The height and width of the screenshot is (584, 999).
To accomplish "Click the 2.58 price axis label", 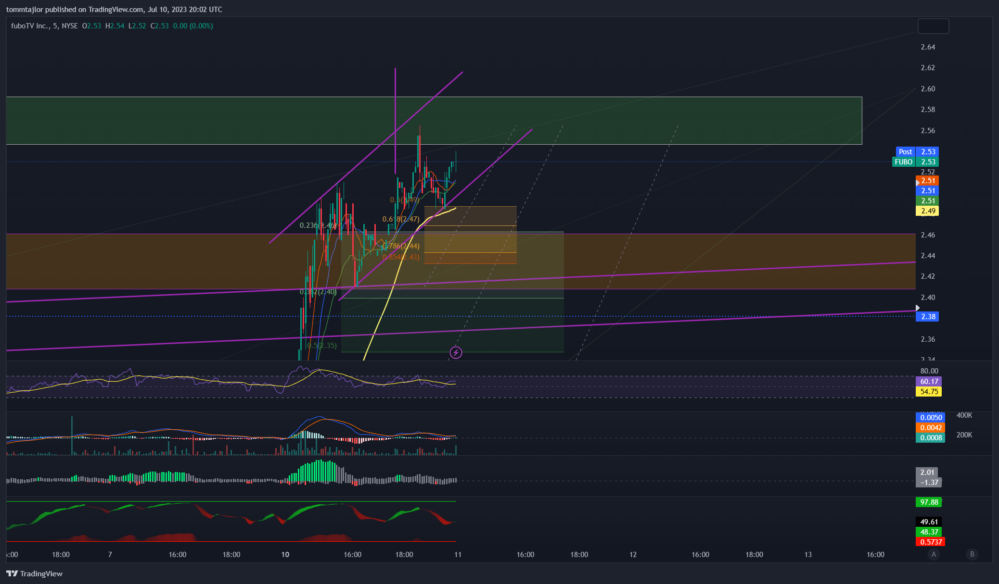I will coord(928,110).
